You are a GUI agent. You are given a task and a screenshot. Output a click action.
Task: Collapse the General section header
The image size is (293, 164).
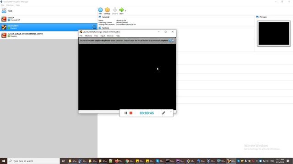[x=106, y=17]
